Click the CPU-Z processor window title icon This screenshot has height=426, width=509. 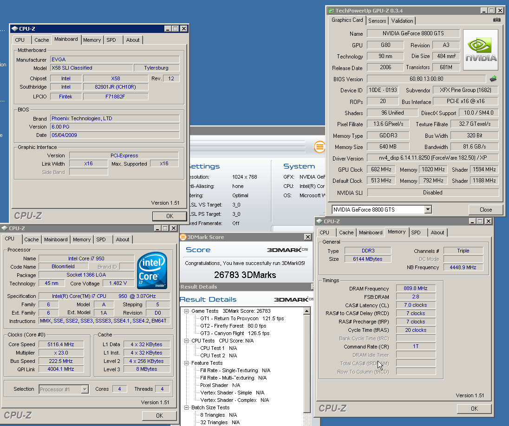[x=5, y=228]
